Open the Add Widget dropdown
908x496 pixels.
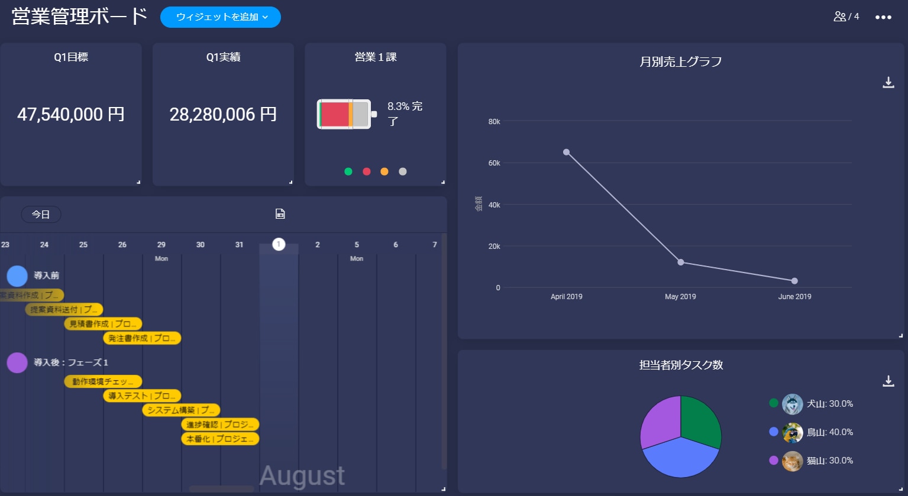[x=220, y=17]
